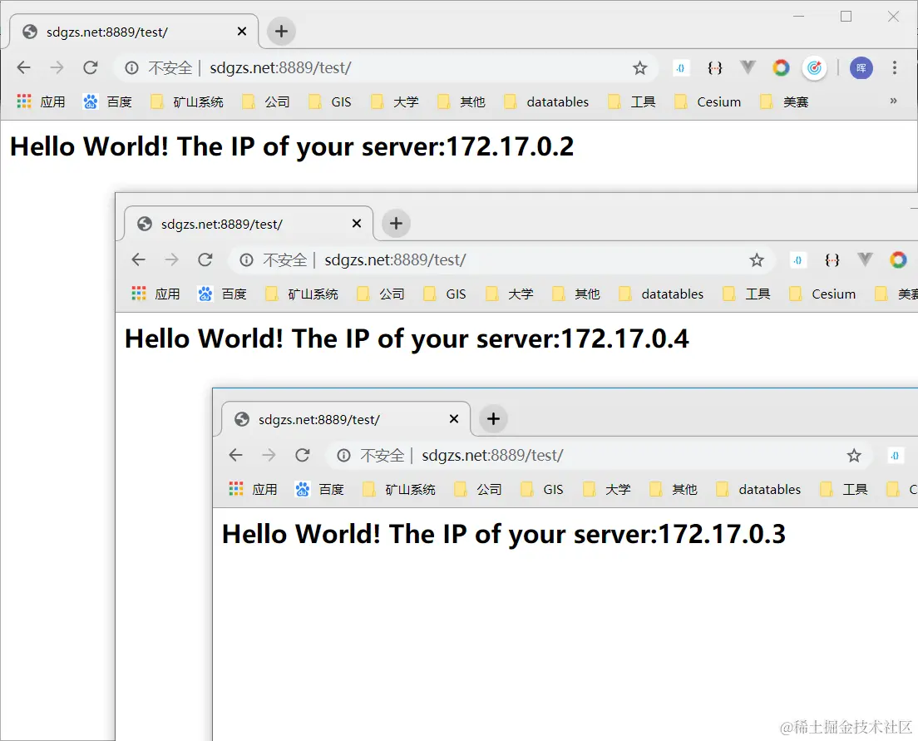Viewport: 918px width, 741px height.
Task: Click the curly-braces JSON extension in top window
Action: (715, 68)
